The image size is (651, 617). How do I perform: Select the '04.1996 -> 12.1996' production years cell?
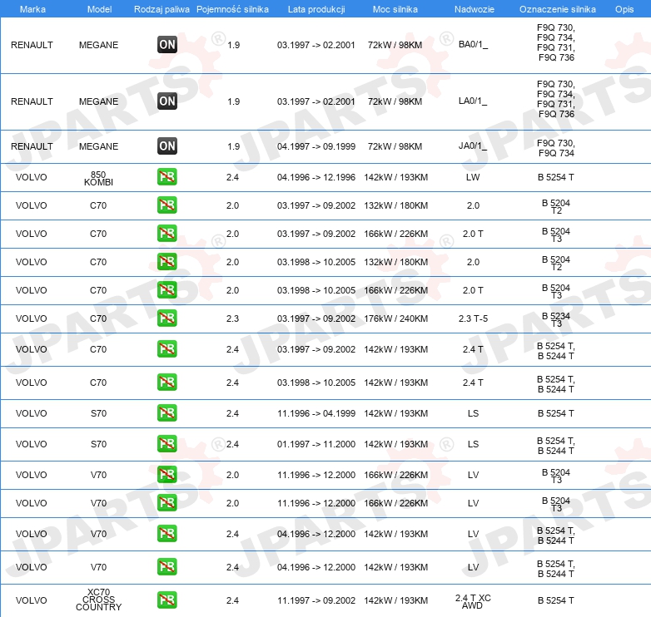point(316,177)
